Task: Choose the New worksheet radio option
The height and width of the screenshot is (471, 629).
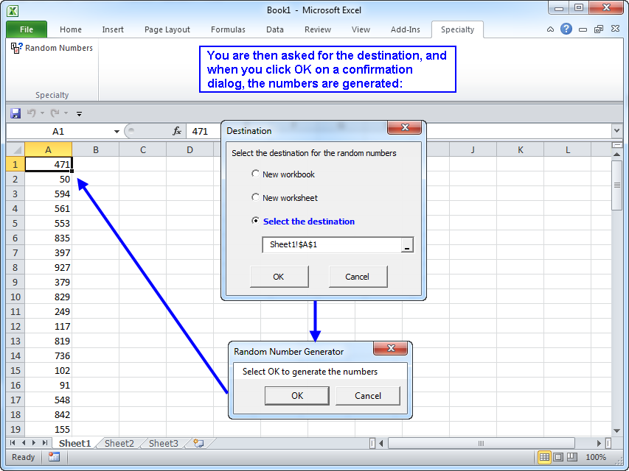Action: pos(256,197)
